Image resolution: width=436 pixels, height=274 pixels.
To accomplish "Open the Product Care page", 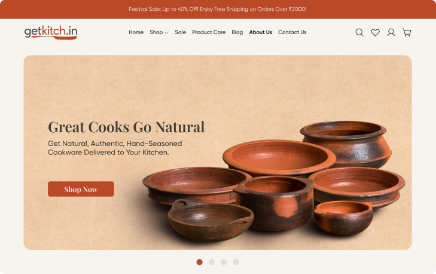I will click(x=209, y=32).
